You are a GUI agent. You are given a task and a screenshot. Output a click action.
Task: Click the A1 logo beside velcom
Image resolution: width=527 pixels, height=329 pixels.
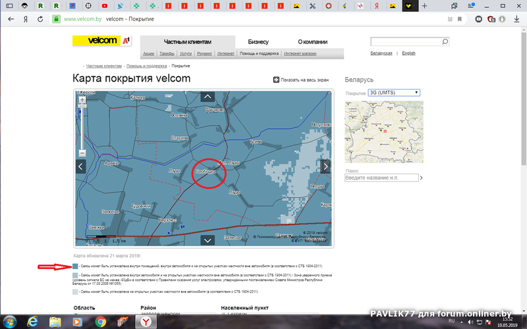tap(126, 41)
